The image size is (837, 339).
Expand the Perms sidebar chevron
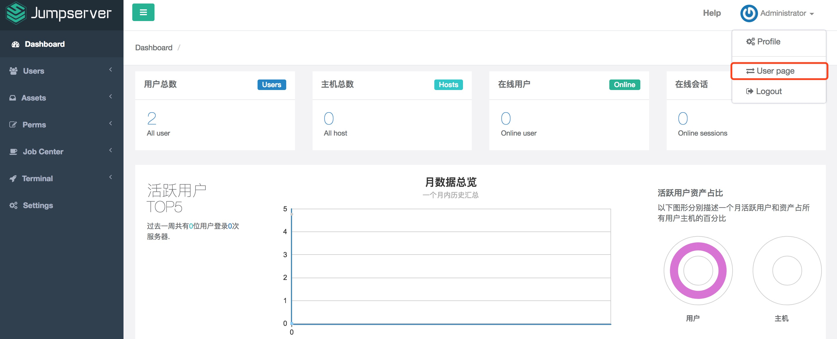click(110, 123)
